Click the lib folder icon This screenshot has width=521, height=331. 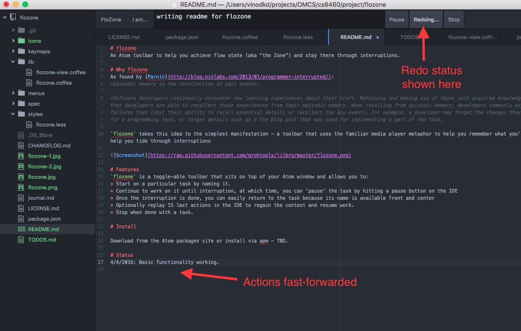coord(21,62)
